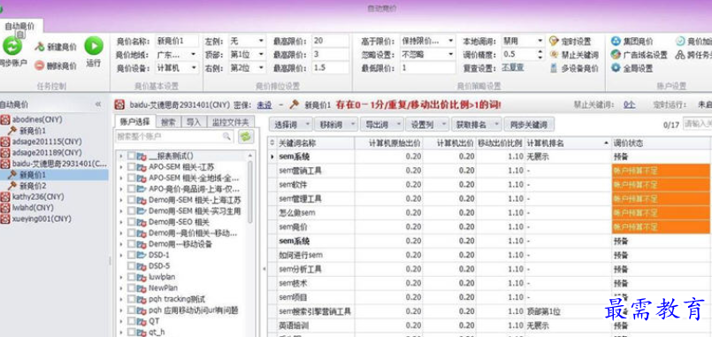Image resolution: width=712 pixels, height=337 pixels.
Task: Click magnifier icon in account search box
Action: point(226,136)
